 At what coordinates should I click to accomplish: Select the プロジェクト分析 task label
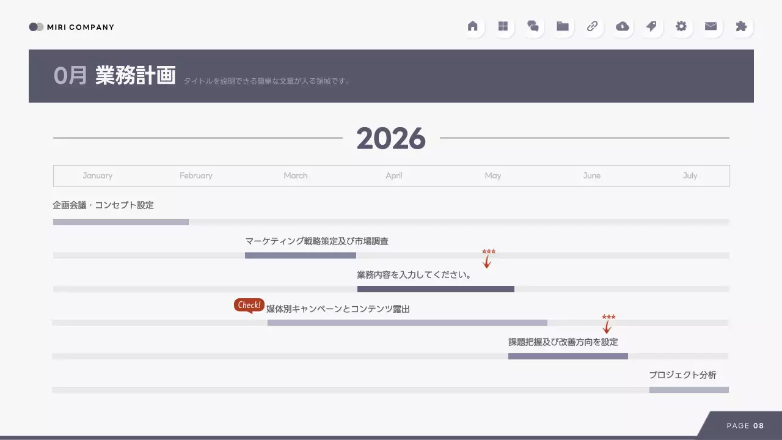pyautogui.click(x=682, y=375)
